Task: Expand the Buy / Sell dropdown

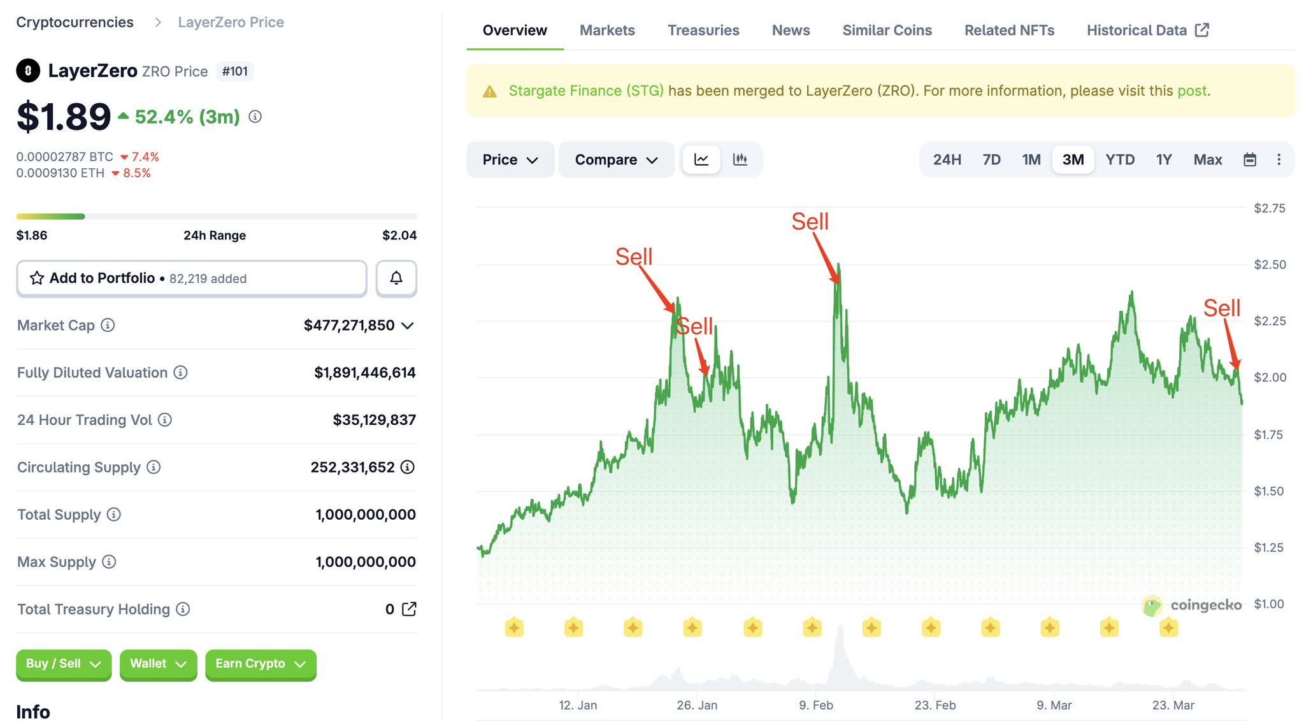Action: point(63,664)
